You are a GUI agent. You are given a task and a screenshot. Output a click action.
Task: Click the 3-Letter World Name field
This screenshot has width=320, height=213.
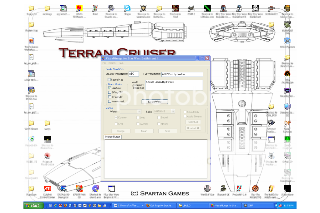point(134,74)
